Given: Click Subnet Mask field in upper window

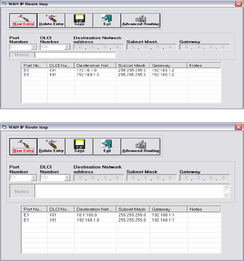Looking at the screenshot, I should pyautogui.click(x=152, y=47).
